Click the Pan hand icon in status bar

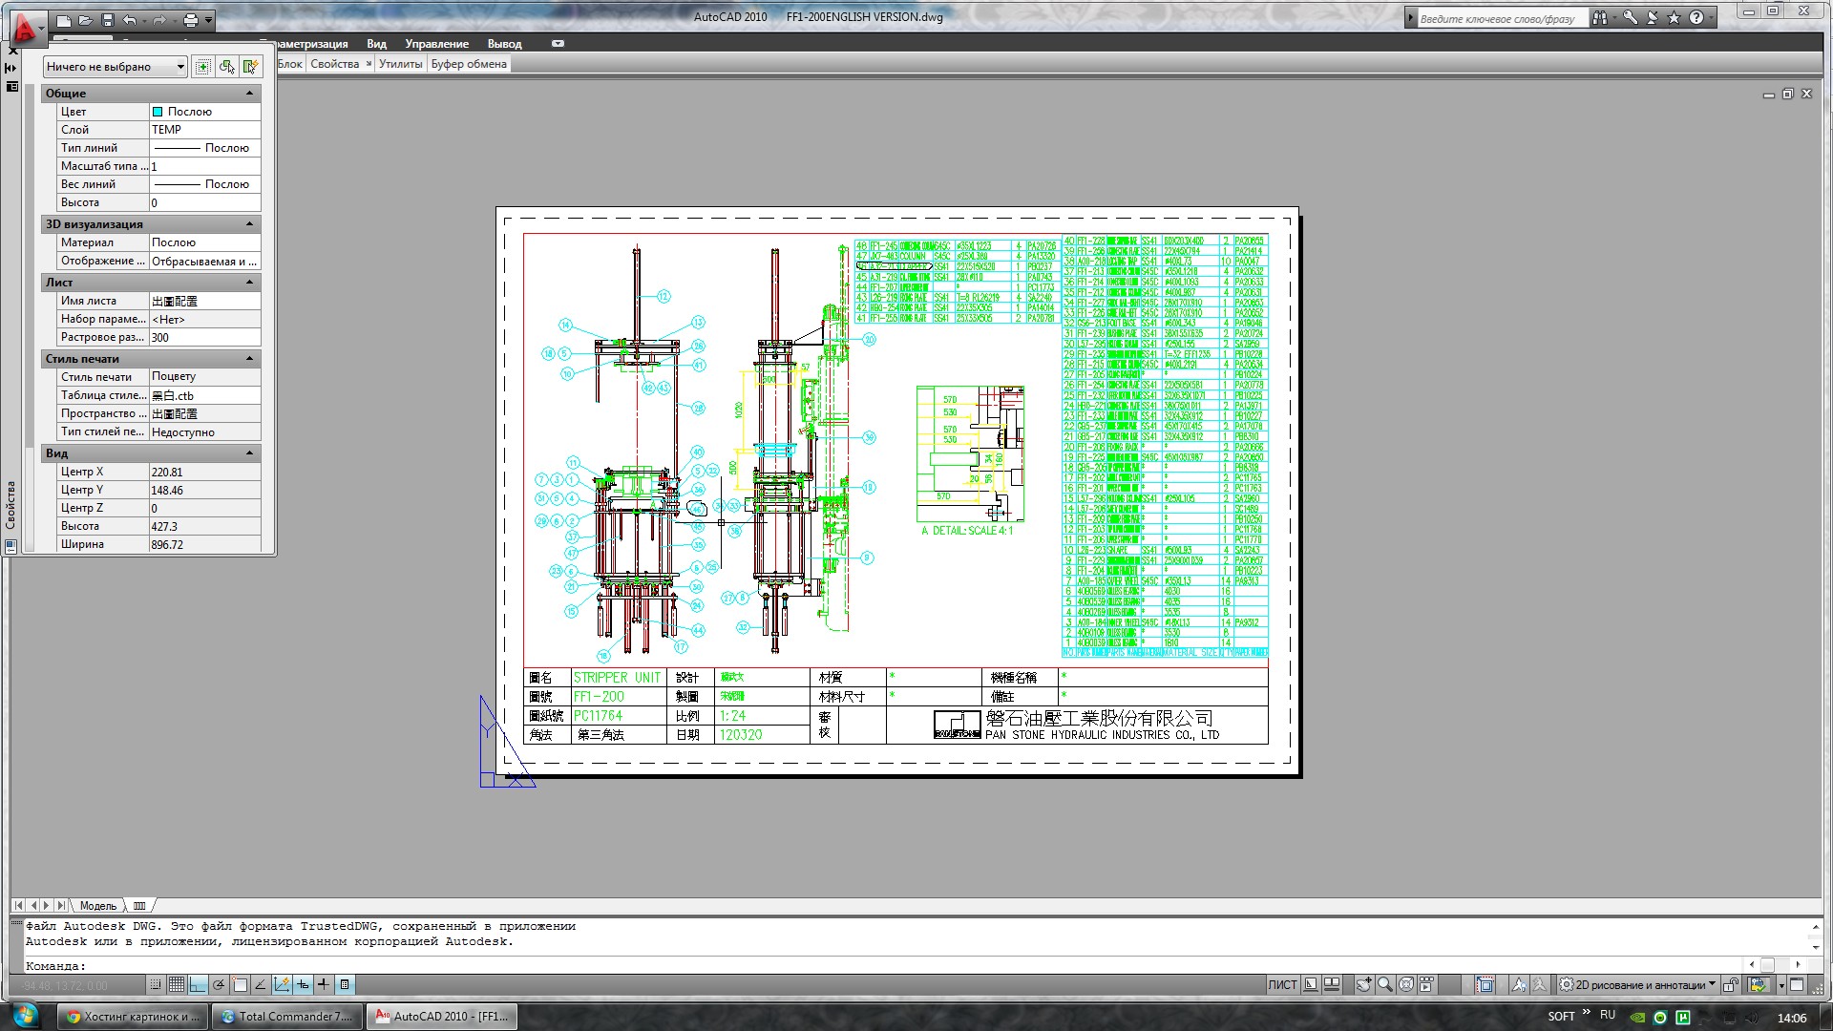[x=1363, y=985]
